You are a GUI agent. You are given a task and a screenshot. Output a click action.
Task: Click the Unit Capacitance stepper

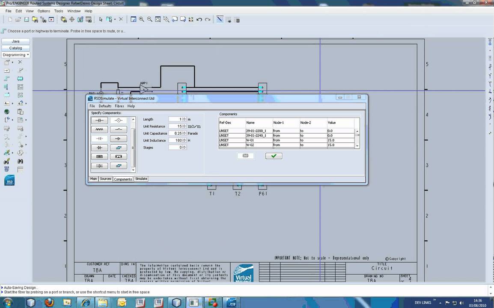pos(185,133)
